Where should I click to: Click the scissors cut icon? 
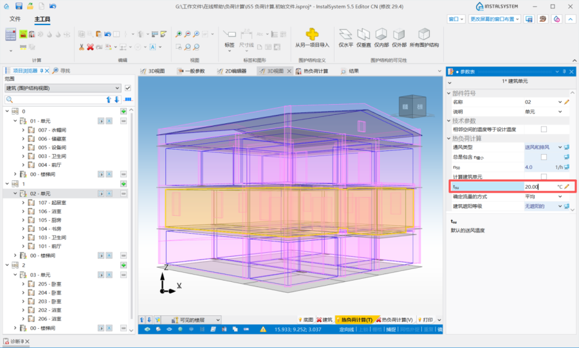(82, 47)
